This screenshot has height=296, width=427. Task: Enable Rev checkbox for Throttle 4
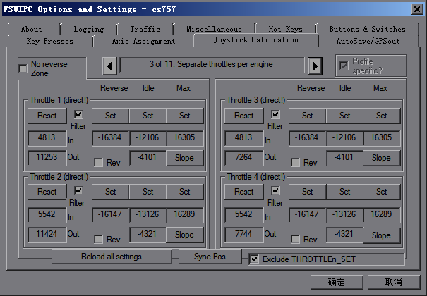(x=295, y=239)
